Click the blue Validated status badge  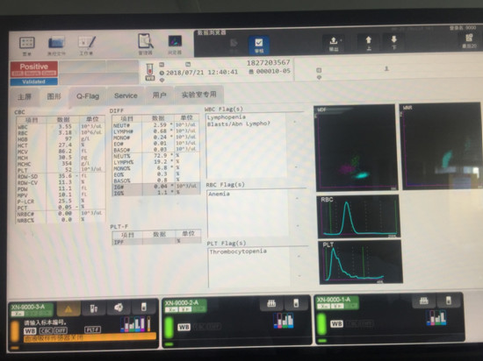point(34,81)
